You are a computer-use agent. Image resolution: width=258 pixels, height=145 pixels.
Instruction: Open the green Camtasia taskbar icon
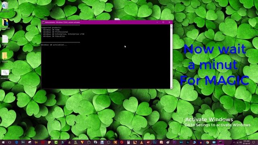click(x=56, y=142)
